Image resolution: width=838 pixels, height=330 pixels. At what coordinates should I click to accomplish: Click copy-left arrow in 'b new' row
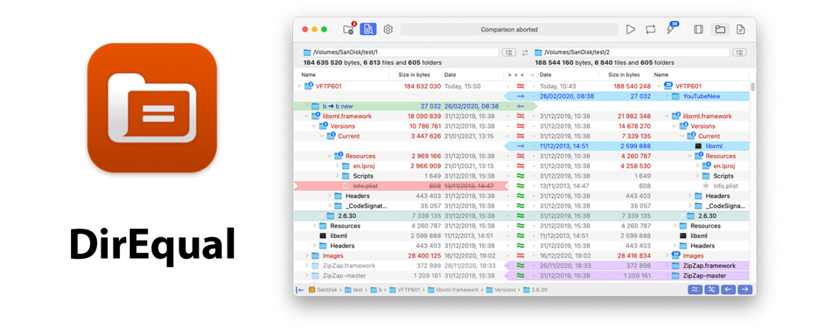(x=521, y=106)
